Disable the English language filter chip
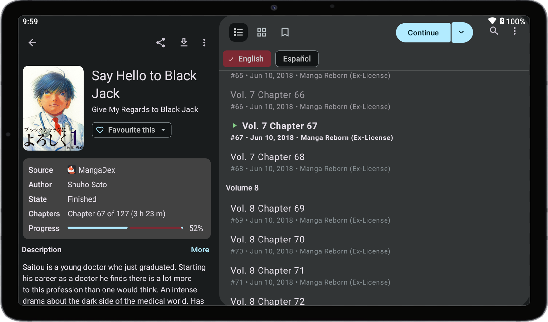Image resolution: width=548 pixels, height=322 pixels. tap(247, 59)
